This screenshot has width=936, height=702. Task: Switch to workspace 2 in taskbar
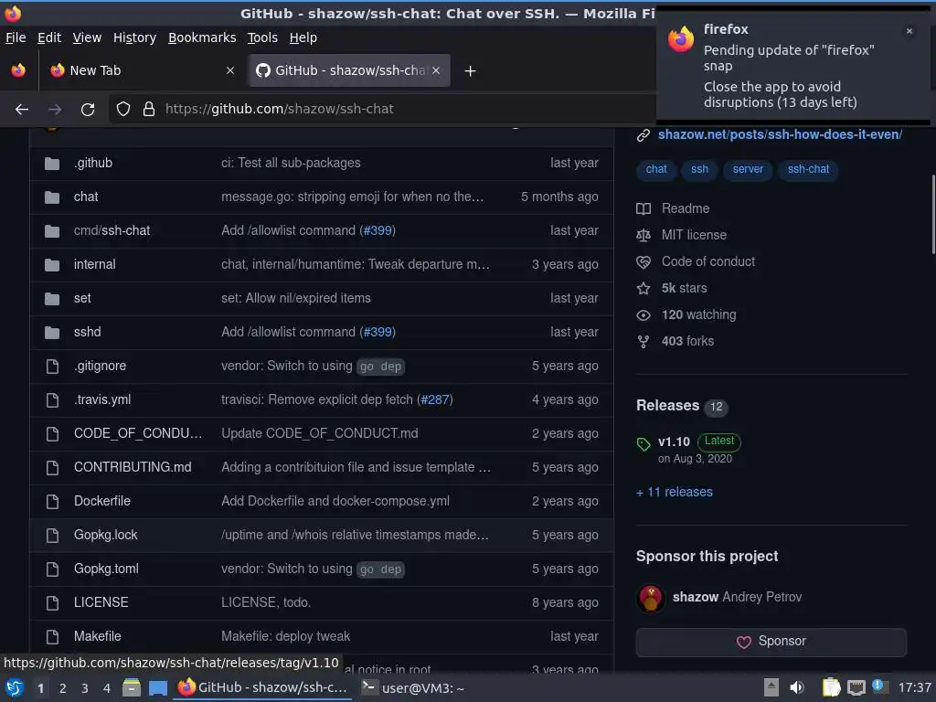pos(63,689)
